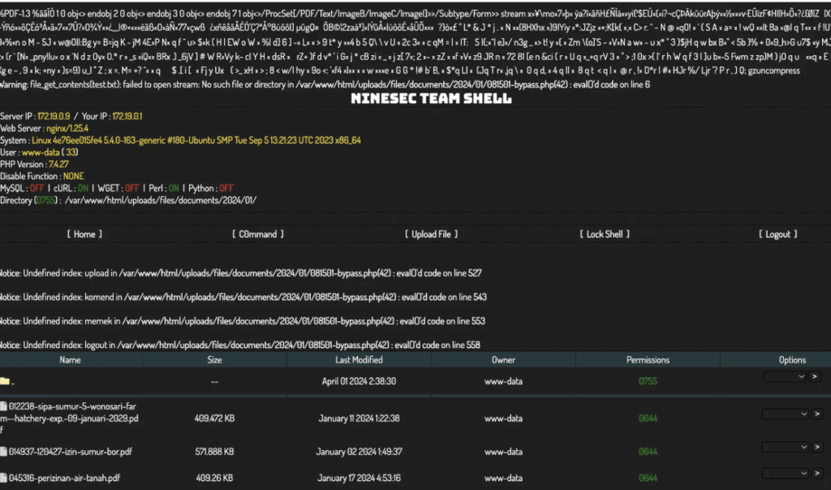Open options dropdown for 014937-120427-izin-sumur-bor.pdf
This screenshot has height=490, width=831.
point(785,447)
